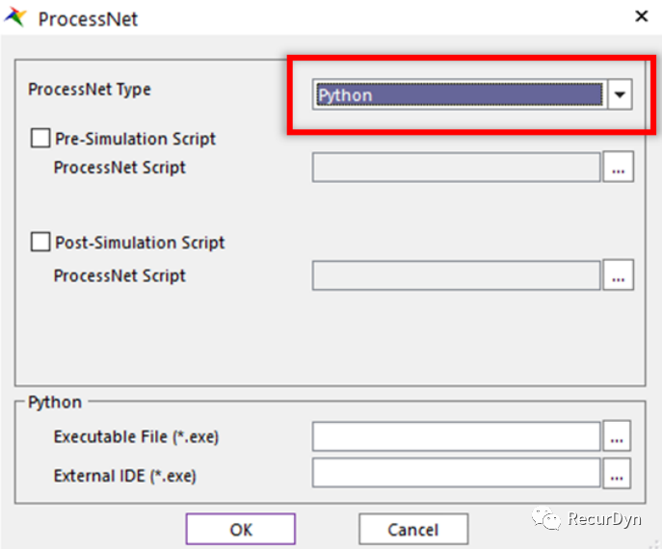Click the External IDE (*.exe) text field
Screen dimensions: 662x549
[456, 474]
